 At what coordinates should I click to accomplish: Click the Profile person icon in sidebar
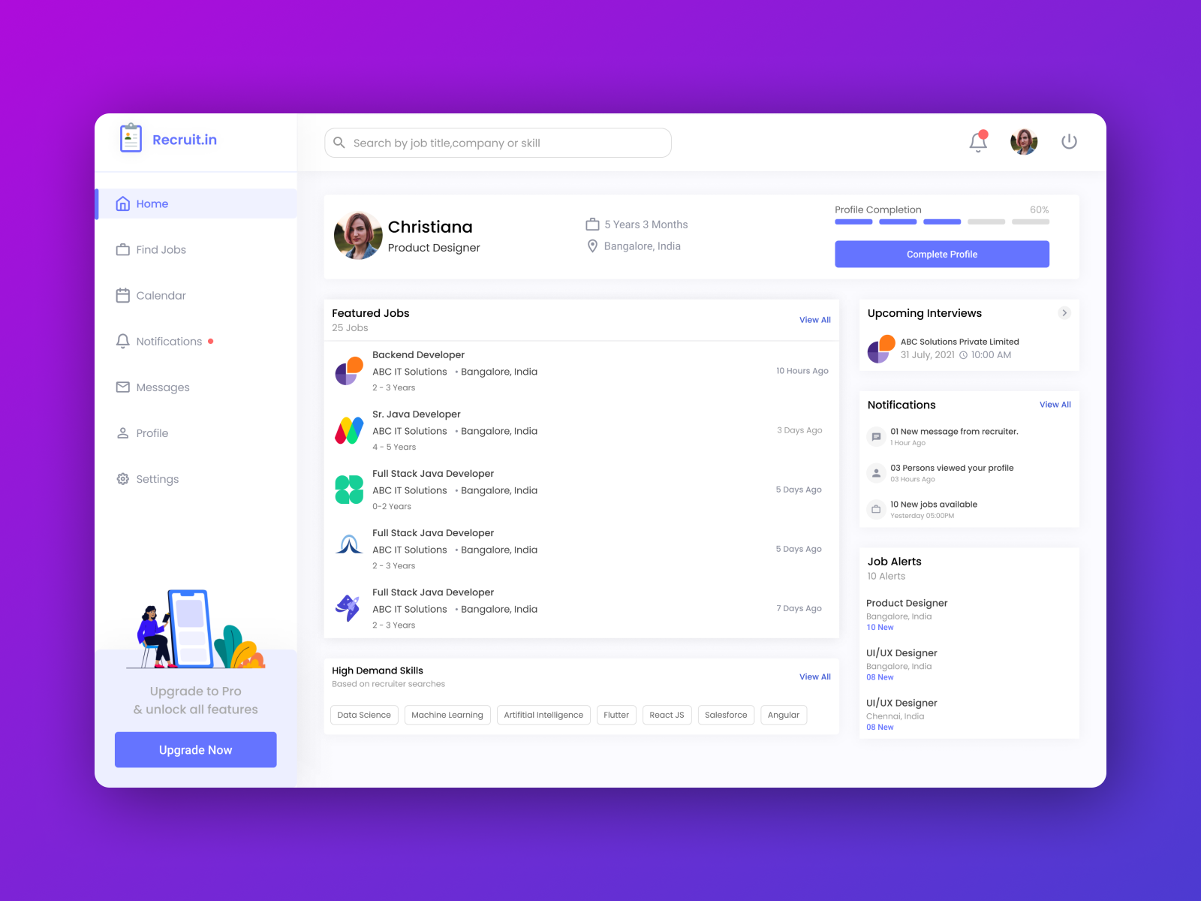[123, 432]
